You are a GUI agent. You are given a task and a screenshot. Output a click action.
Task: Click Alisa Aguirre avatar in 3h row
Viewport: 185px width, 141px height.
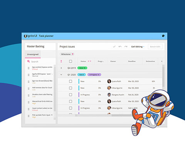[109, 88]
